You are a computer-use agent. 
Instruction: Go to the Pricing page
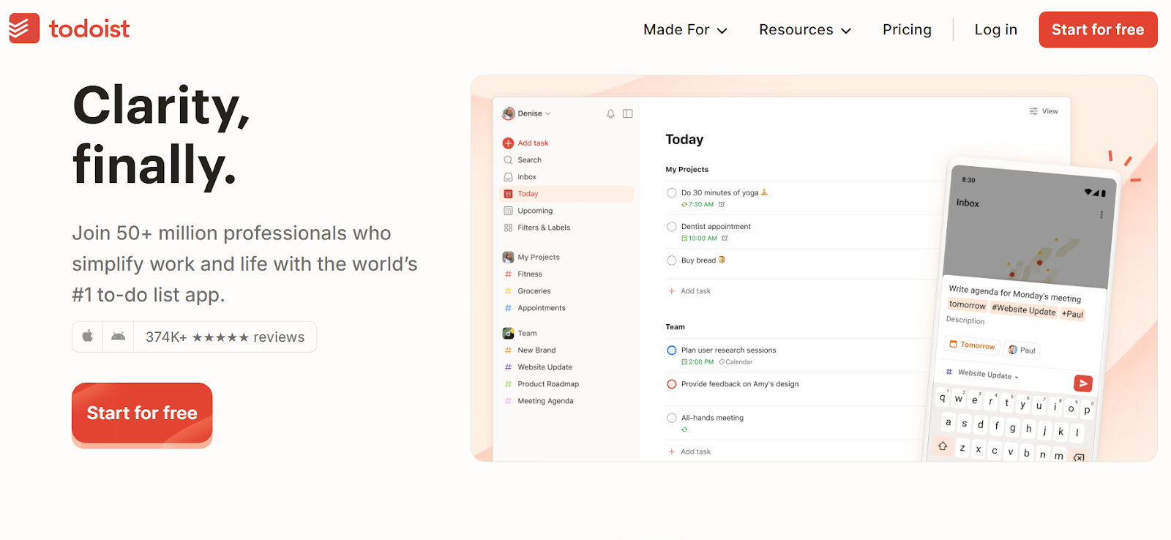pyautogui.click(x=907, y=30)
